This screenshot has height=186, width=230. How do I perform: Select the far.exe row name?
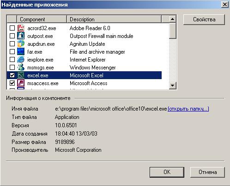point(35,52)
